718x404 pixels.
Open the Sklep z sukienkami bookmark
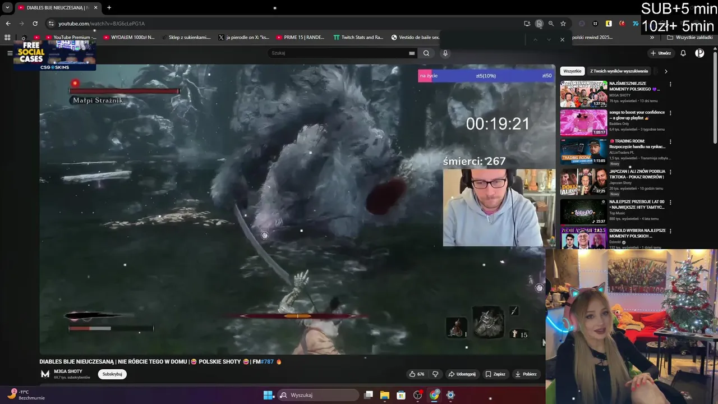(x=186, y=38)
